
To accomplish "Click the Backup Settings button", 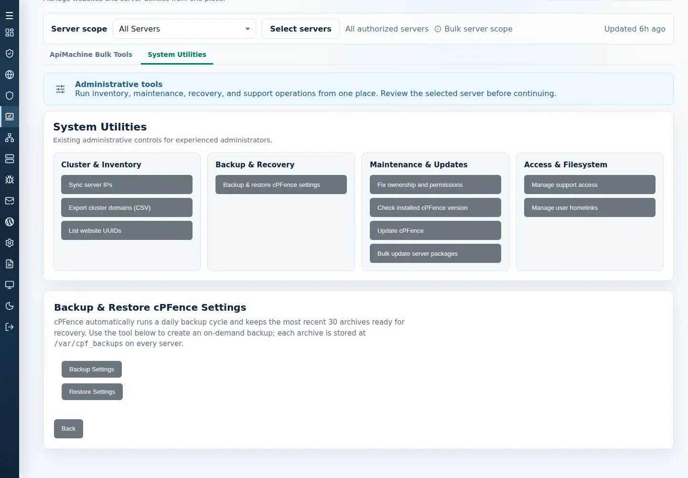I will [x=92, y=369].
